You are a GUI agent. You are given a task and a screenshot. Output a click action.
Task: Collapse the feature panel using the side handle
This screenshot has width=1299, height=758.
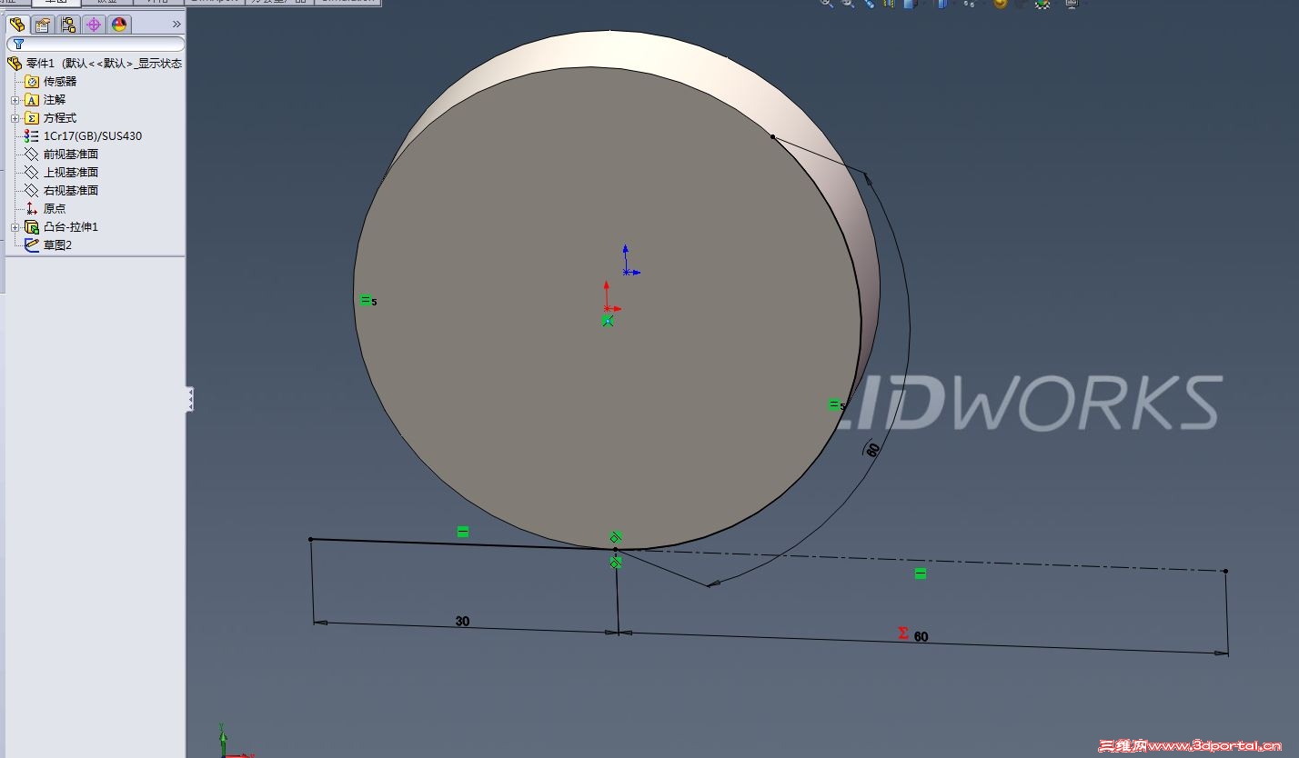pyautogui.click(x=190, y=399)
